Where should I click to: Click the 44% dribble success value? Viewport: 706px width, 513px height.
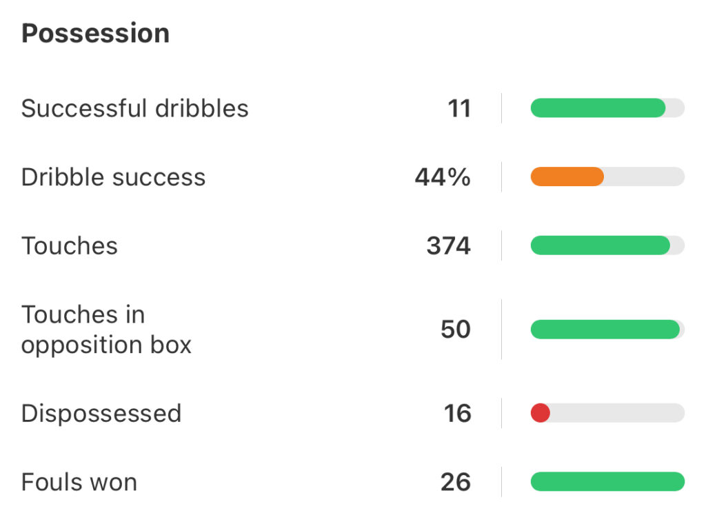click(443, 177)
